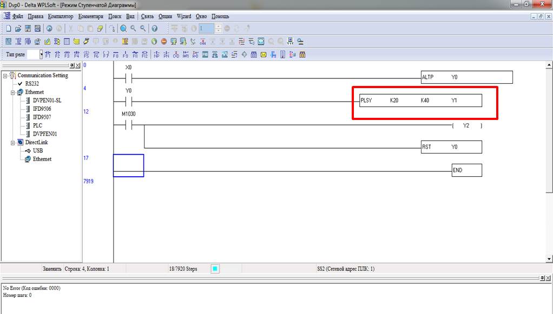The image size is (553, 314).
Task: Click the PID instruction icon
Action: tap(205, 54)
